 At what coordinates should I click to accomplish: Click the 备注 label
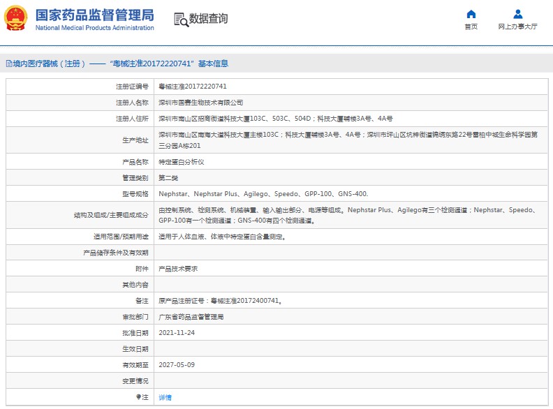[x=142, y=301]
